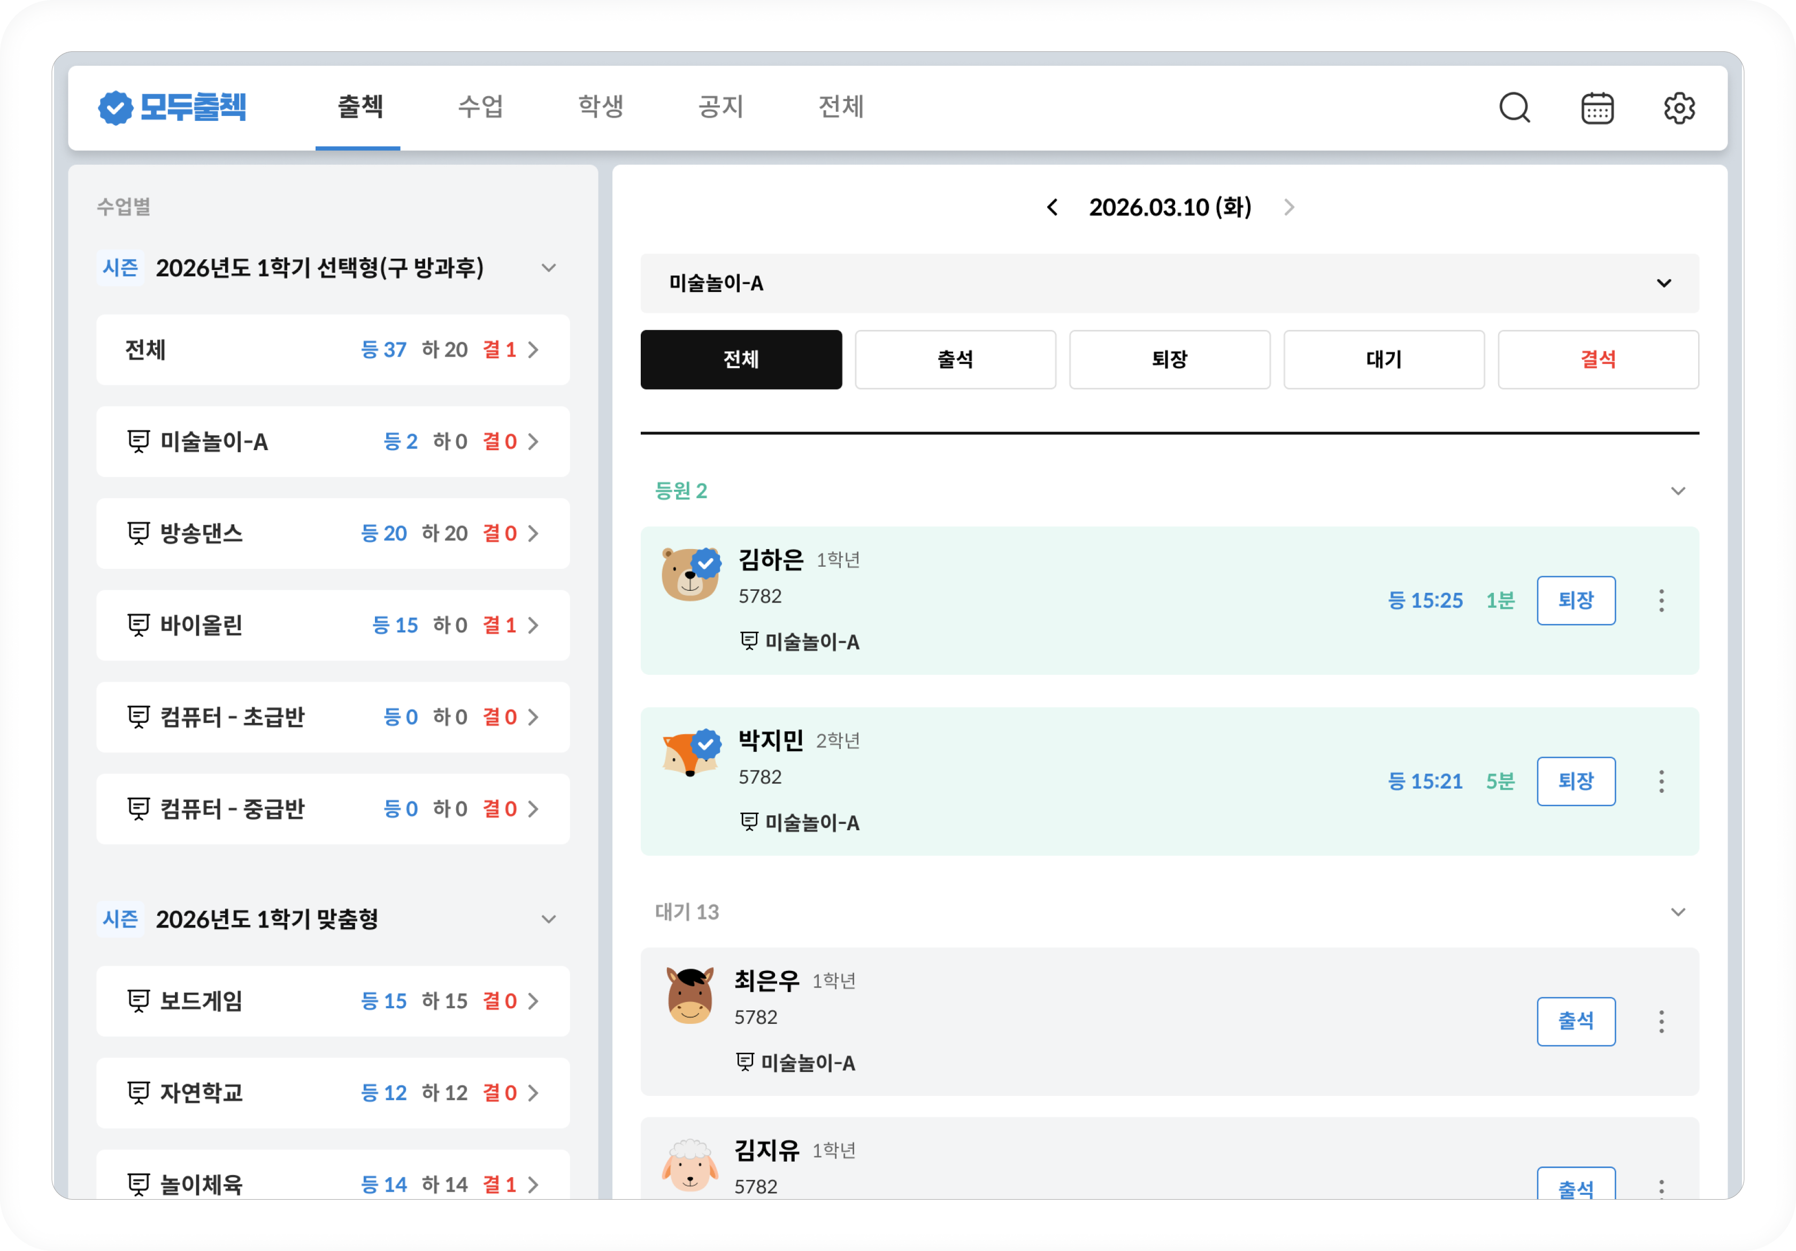Select the 출석 filter button
The width and height of the screenshot is (1796, 1251).
(x=955, y=360)
